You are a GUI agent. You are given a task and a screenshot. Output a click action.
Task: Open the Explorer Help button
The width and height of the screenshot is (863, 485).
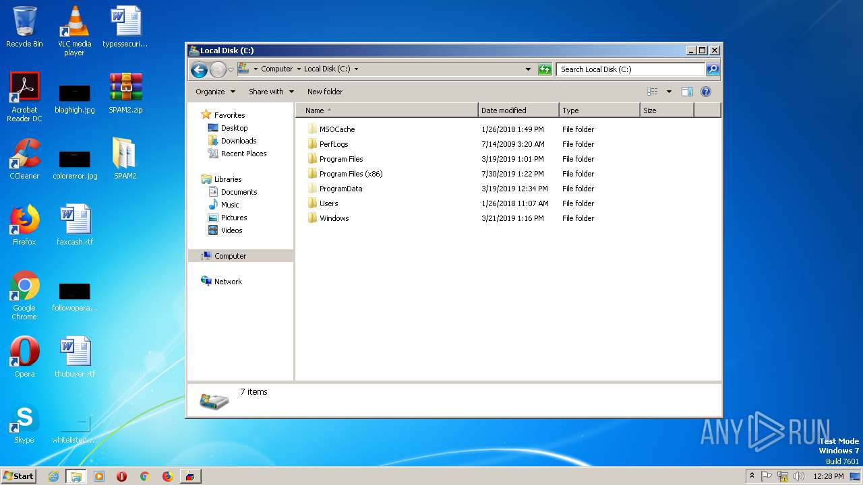706,92
